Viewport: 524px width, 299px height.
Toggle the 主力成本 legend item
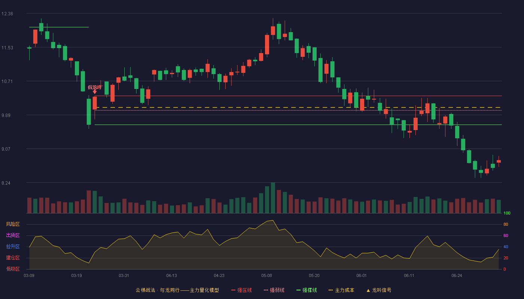pyautogui.click(x=341, y=290)
